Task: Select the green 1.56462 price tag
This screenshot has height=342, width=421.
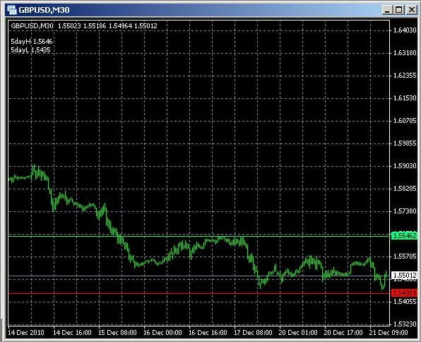Action: [x=404, y=236]
